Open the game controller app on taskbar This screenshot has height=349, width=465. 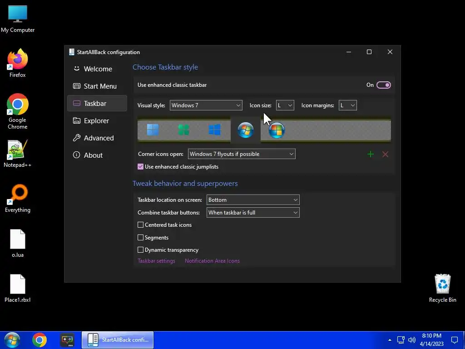pos(67,340)
